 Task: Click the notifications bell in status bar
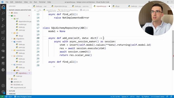pyautogui.click(x=171, y=97)
